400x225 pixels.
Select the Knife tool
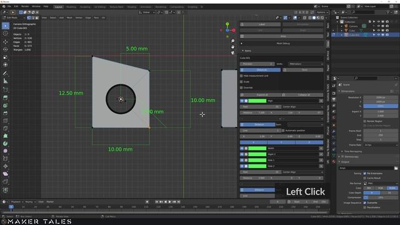6,128
